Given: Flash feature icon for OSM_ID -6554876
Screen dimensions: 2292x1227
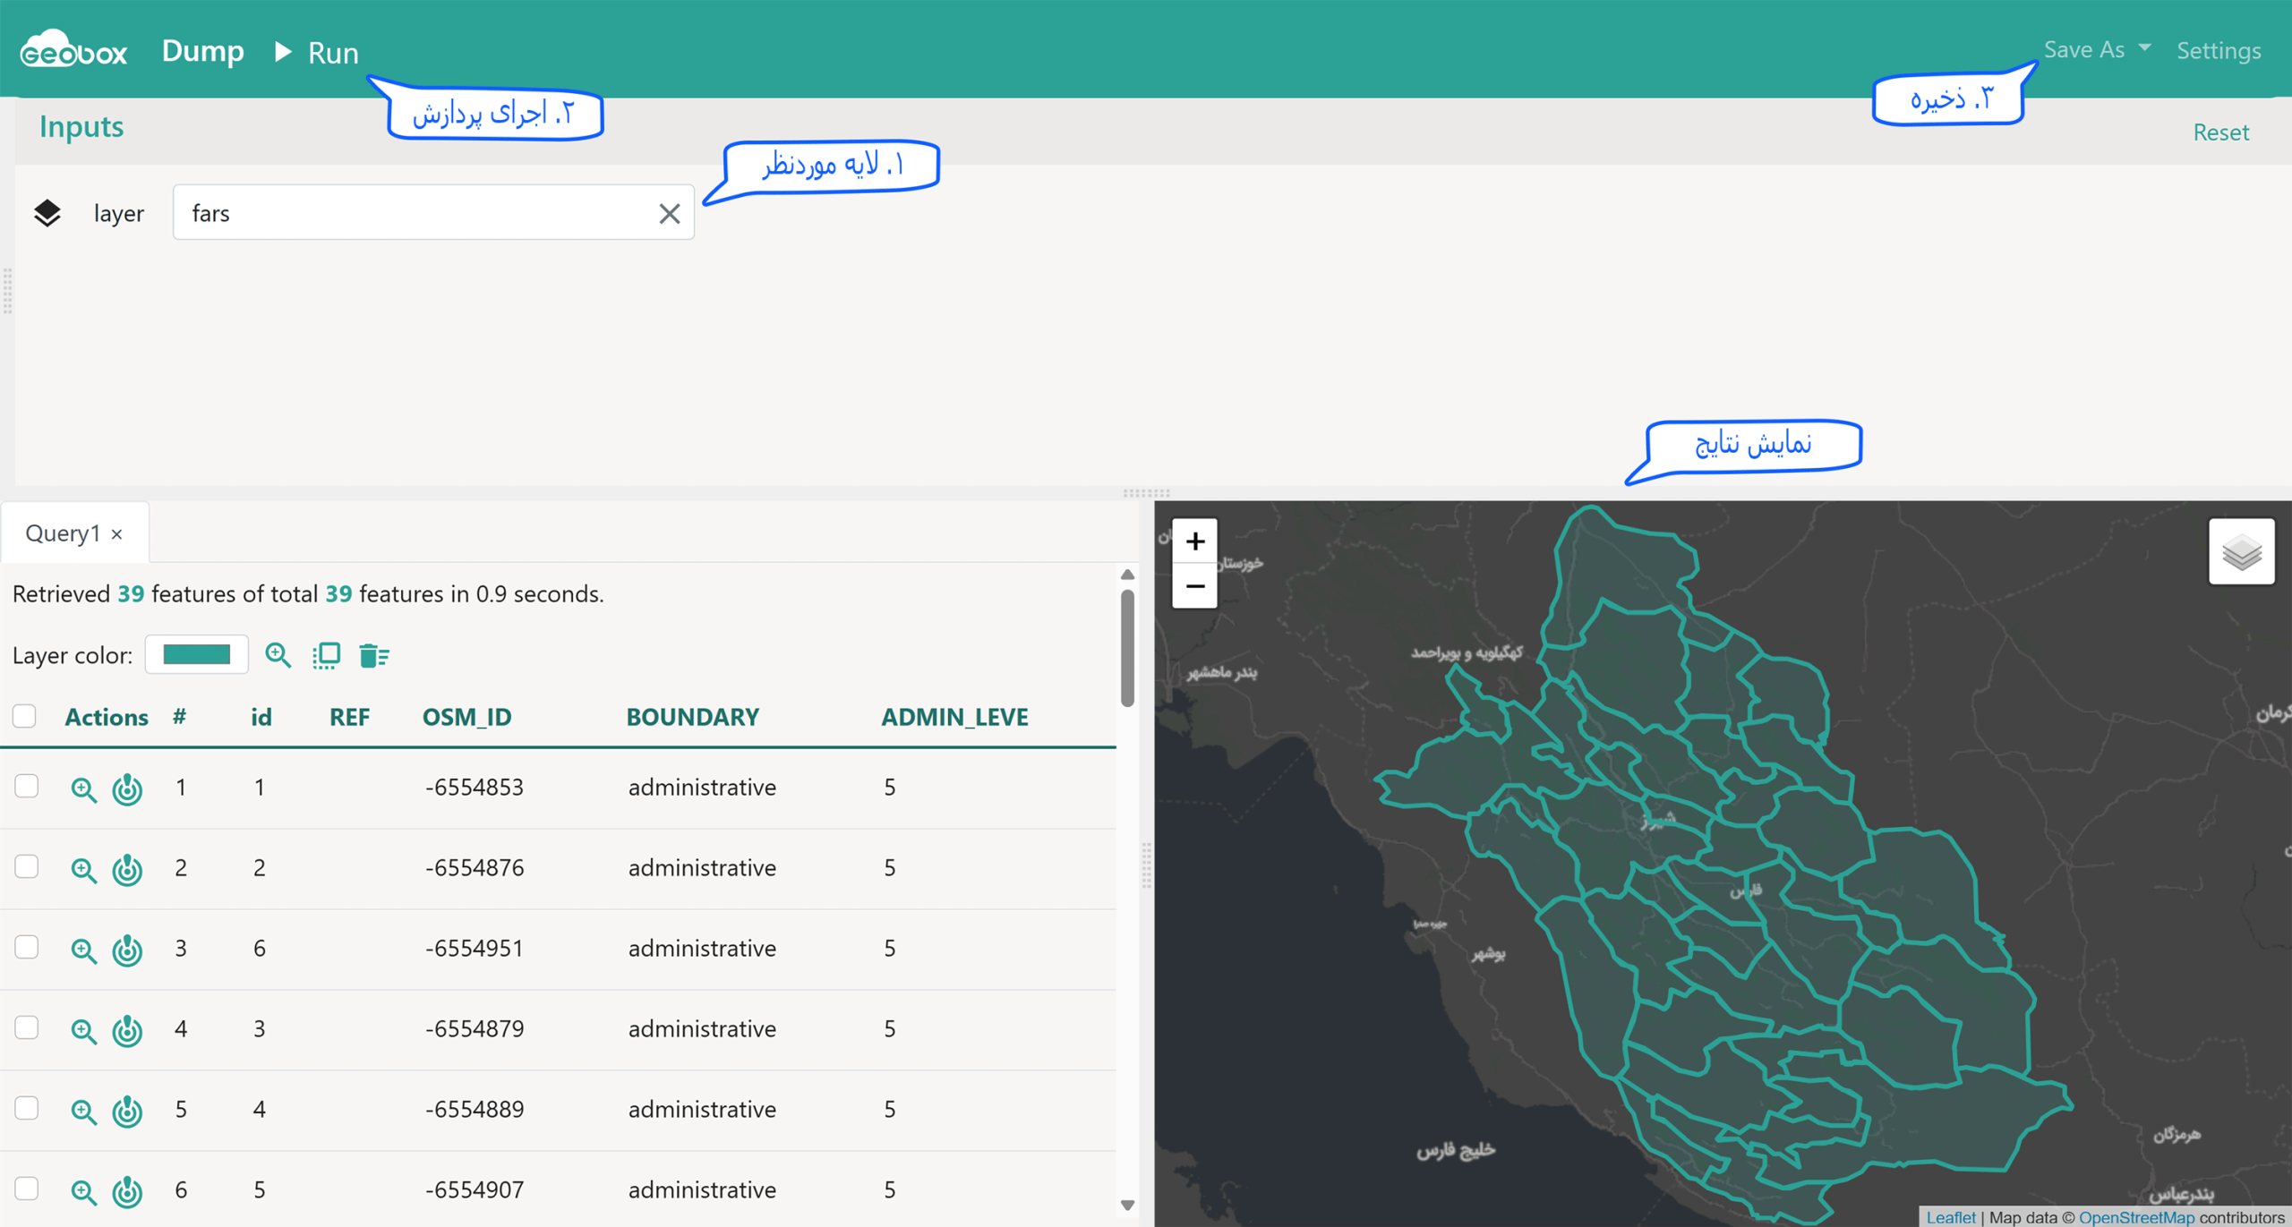Looking at the screenshot, I should (127, 869).
